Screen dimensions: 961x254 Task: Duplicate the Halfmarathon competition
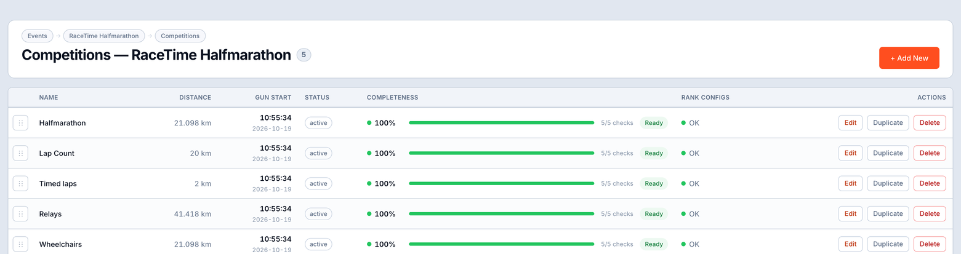click(x=888, y=123)
